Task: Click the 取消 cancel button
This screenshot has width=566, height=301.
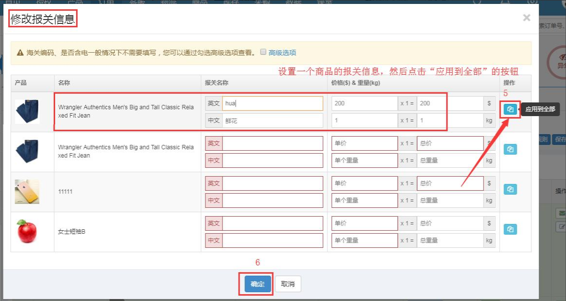Action: (x=288, y=284)
